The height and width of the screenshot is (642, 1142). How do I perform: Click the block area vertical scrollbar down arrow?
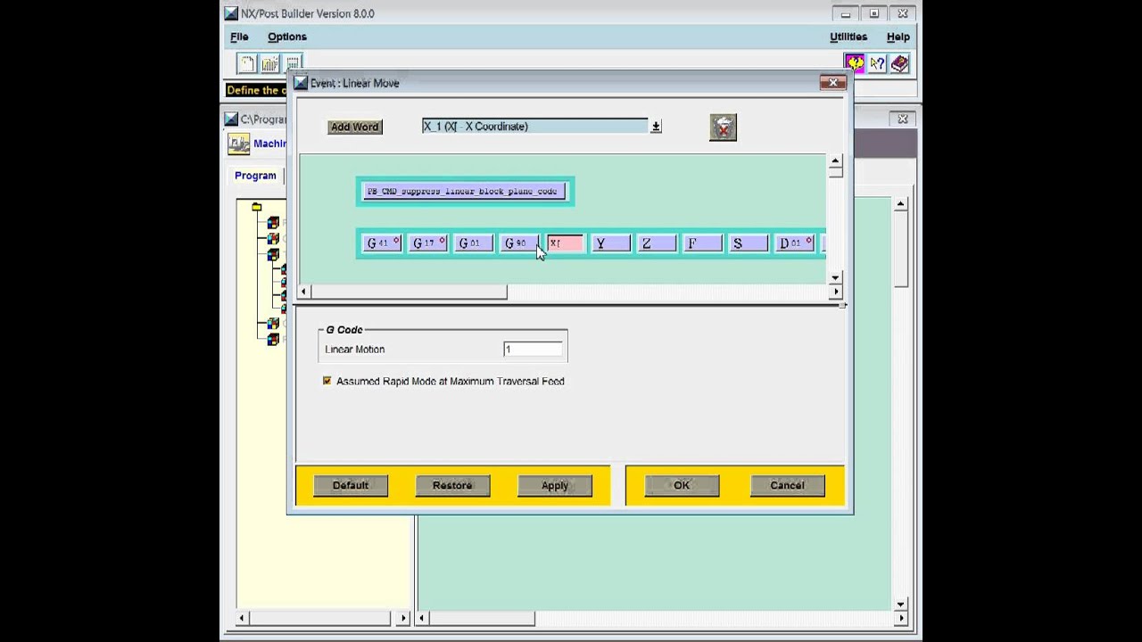(835, 278)
